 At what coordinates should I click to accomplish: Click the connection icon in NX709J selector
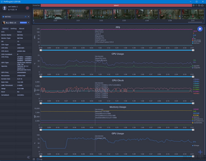click(26, 17)
